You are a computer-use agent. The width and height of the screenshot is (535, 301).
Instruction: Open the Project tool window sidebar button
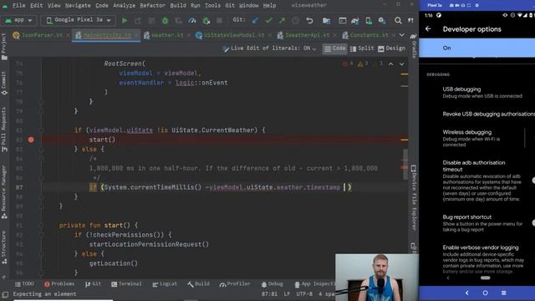pyautogui.click(x=4, y=47)
